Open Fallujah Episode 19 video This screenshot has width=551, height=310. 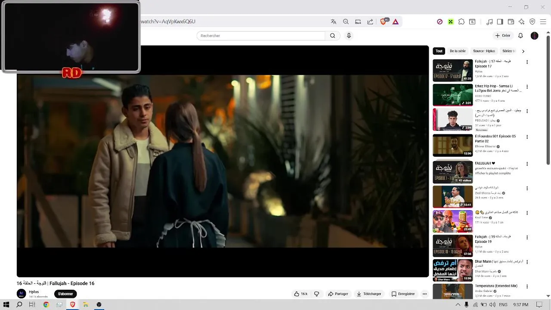[x=452, y=245]
